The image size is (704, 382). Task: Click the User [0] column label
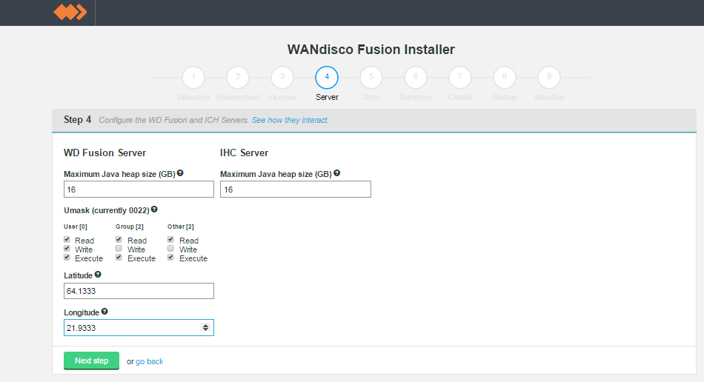76,227
